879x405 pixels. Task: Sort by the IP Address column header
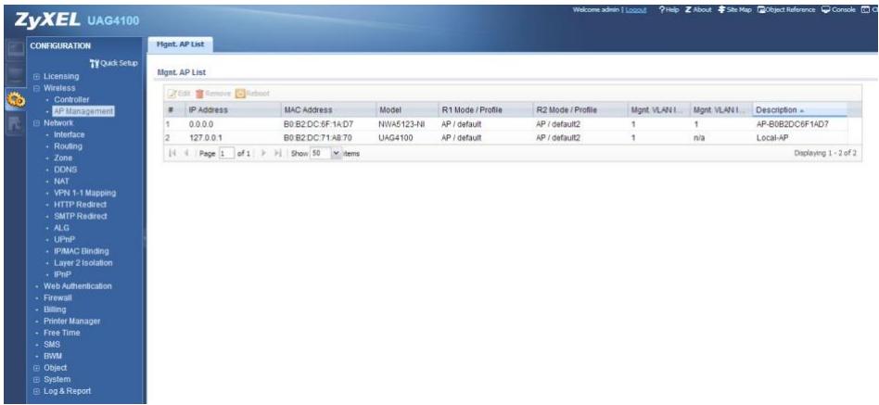pyautogui.click(x=234, y=109)
